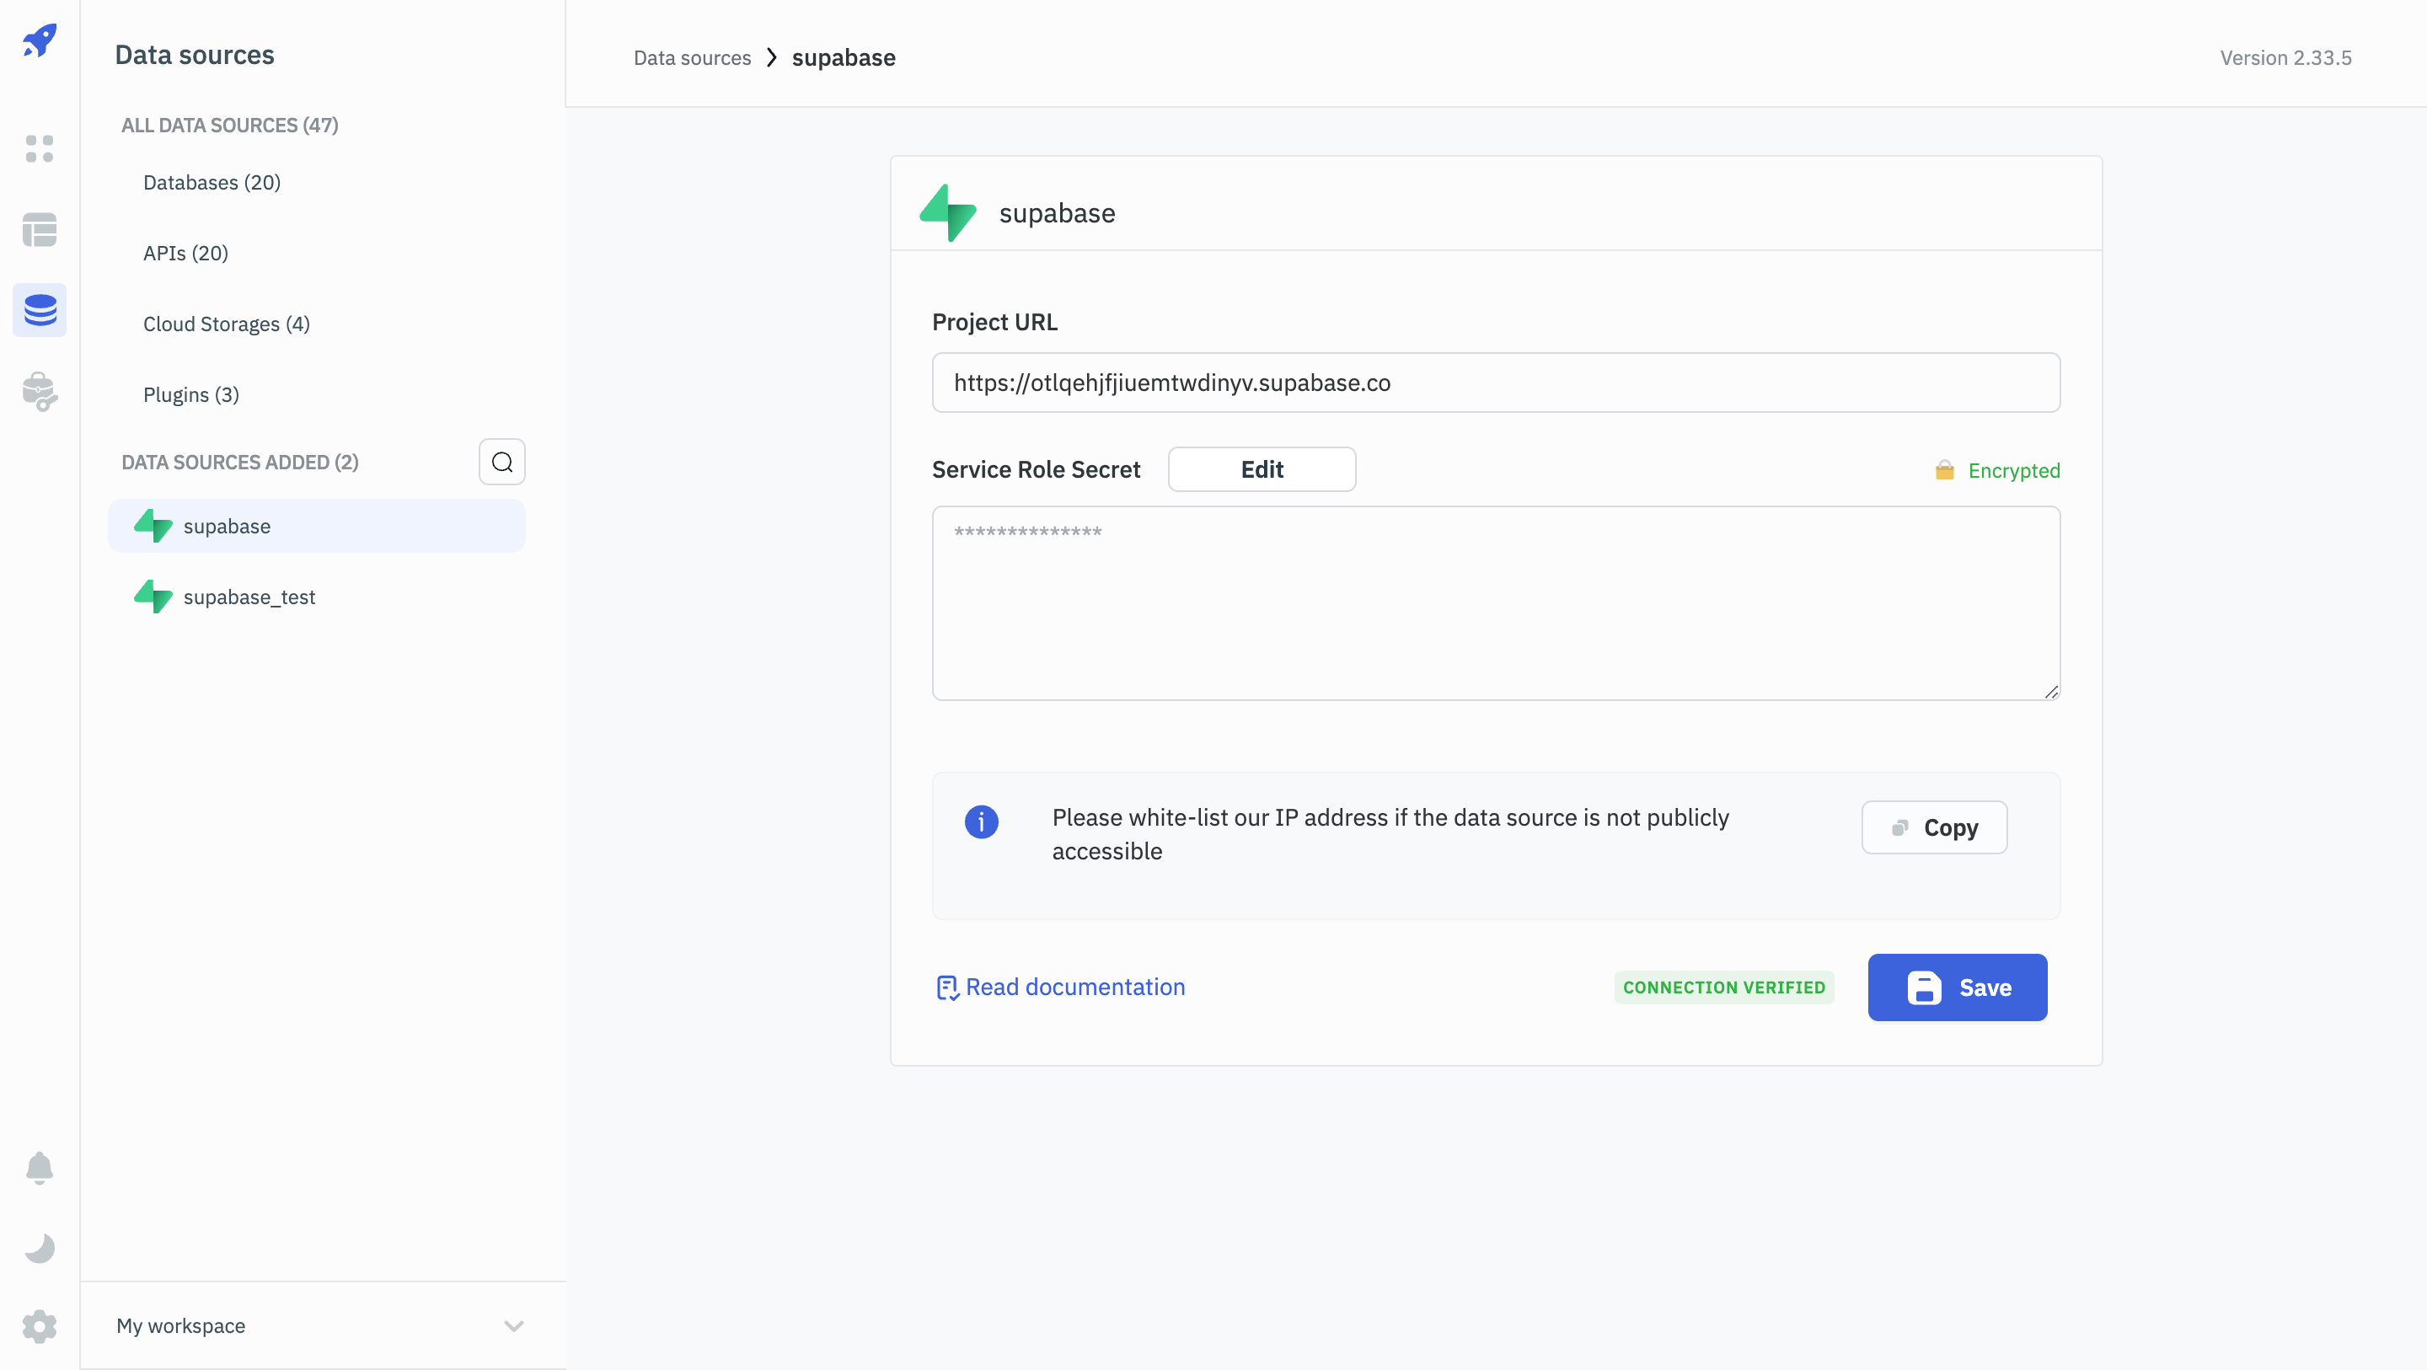Image resolution: width=2427 pixels, height=1370 pixels.
Task: Select Plugins (3) category
Action: tap(191, 393)
